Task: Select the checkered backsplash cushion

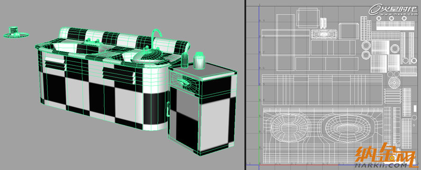Action: pyautogui.click(x=124, y=40)
